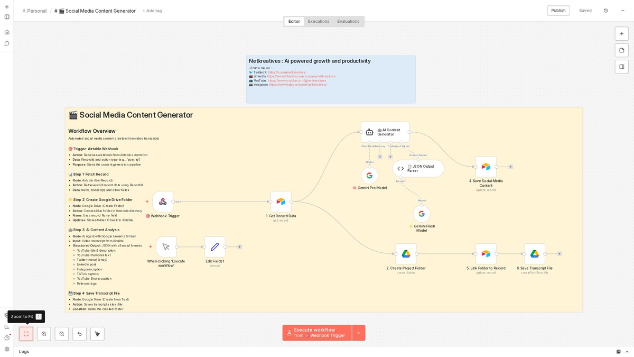Click Execute workflow from Webhook Trigger
Image resolution: width=634 pixels, height=357 pixels.
click(x=317, y=333)
